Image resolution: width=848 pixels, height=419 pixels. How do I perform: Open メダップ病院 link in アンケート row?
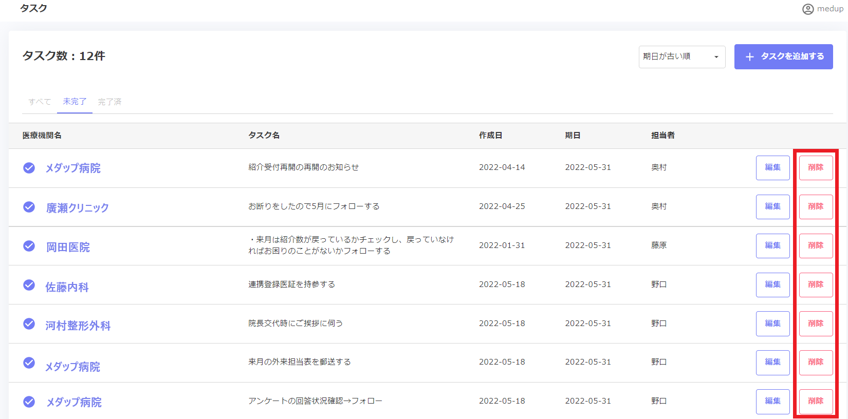tap(74, 402)
